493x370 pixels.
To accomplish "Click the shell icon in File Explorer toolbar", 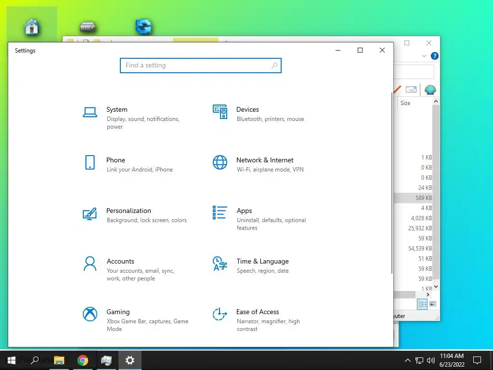I will click(430, 90).
